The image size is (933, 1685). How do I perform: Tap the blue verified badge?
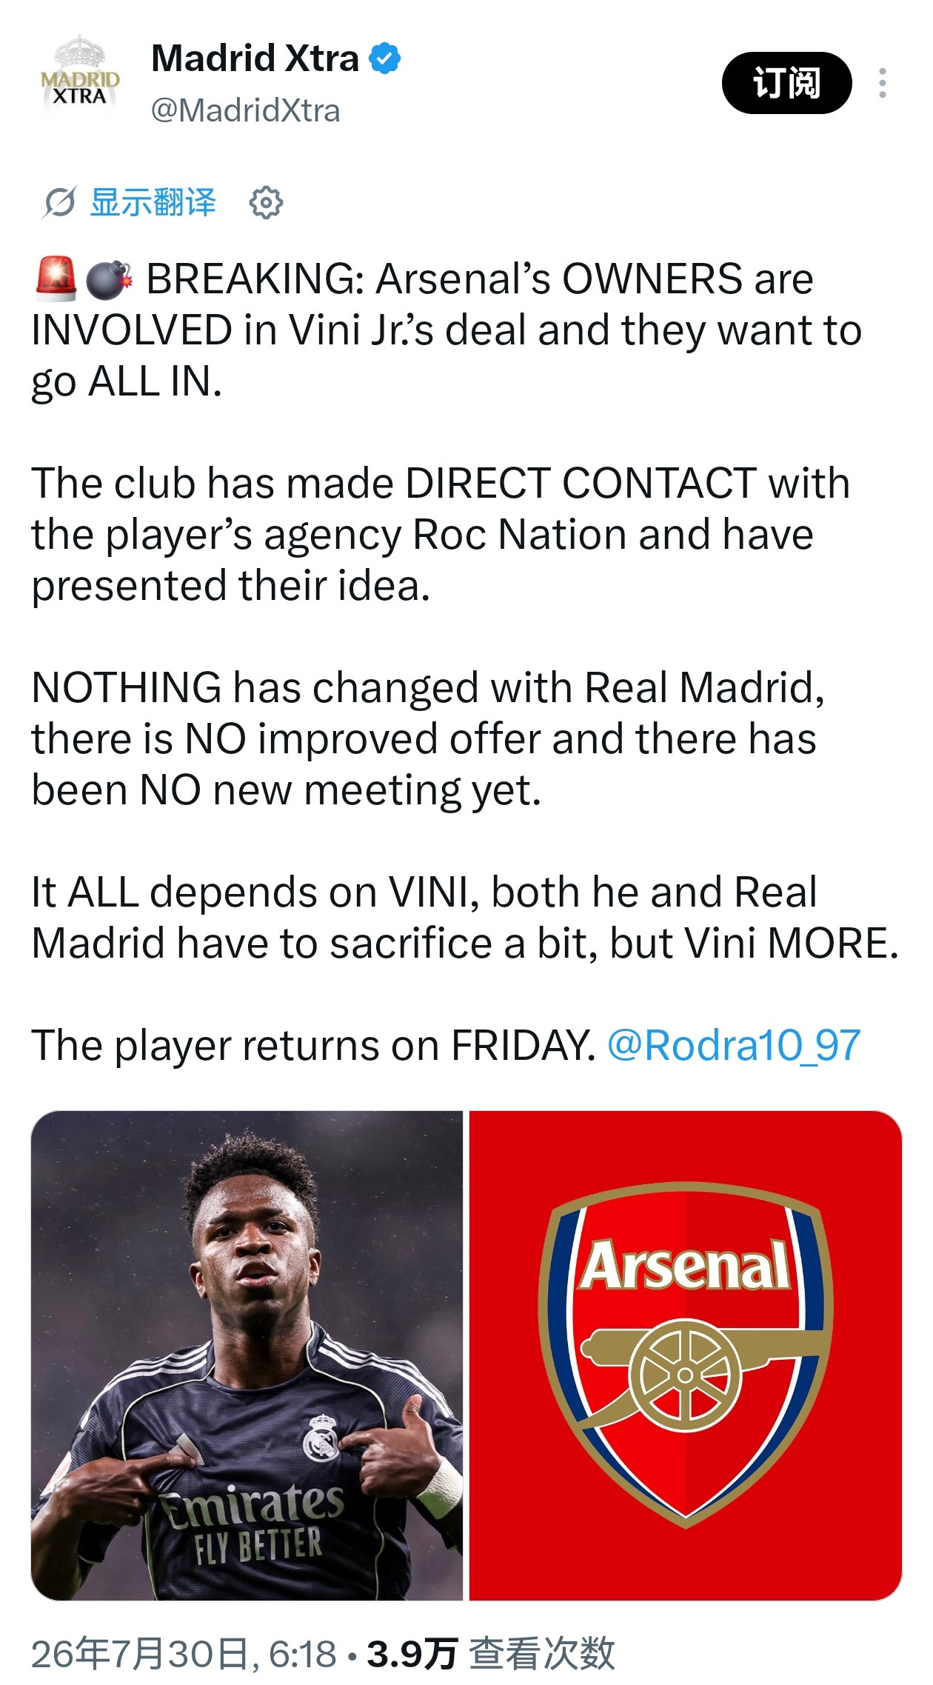tap(385, 59)
